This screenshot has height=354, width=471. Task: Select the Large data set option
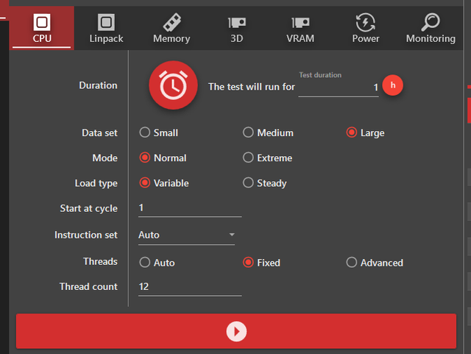(x=352, y=132)
